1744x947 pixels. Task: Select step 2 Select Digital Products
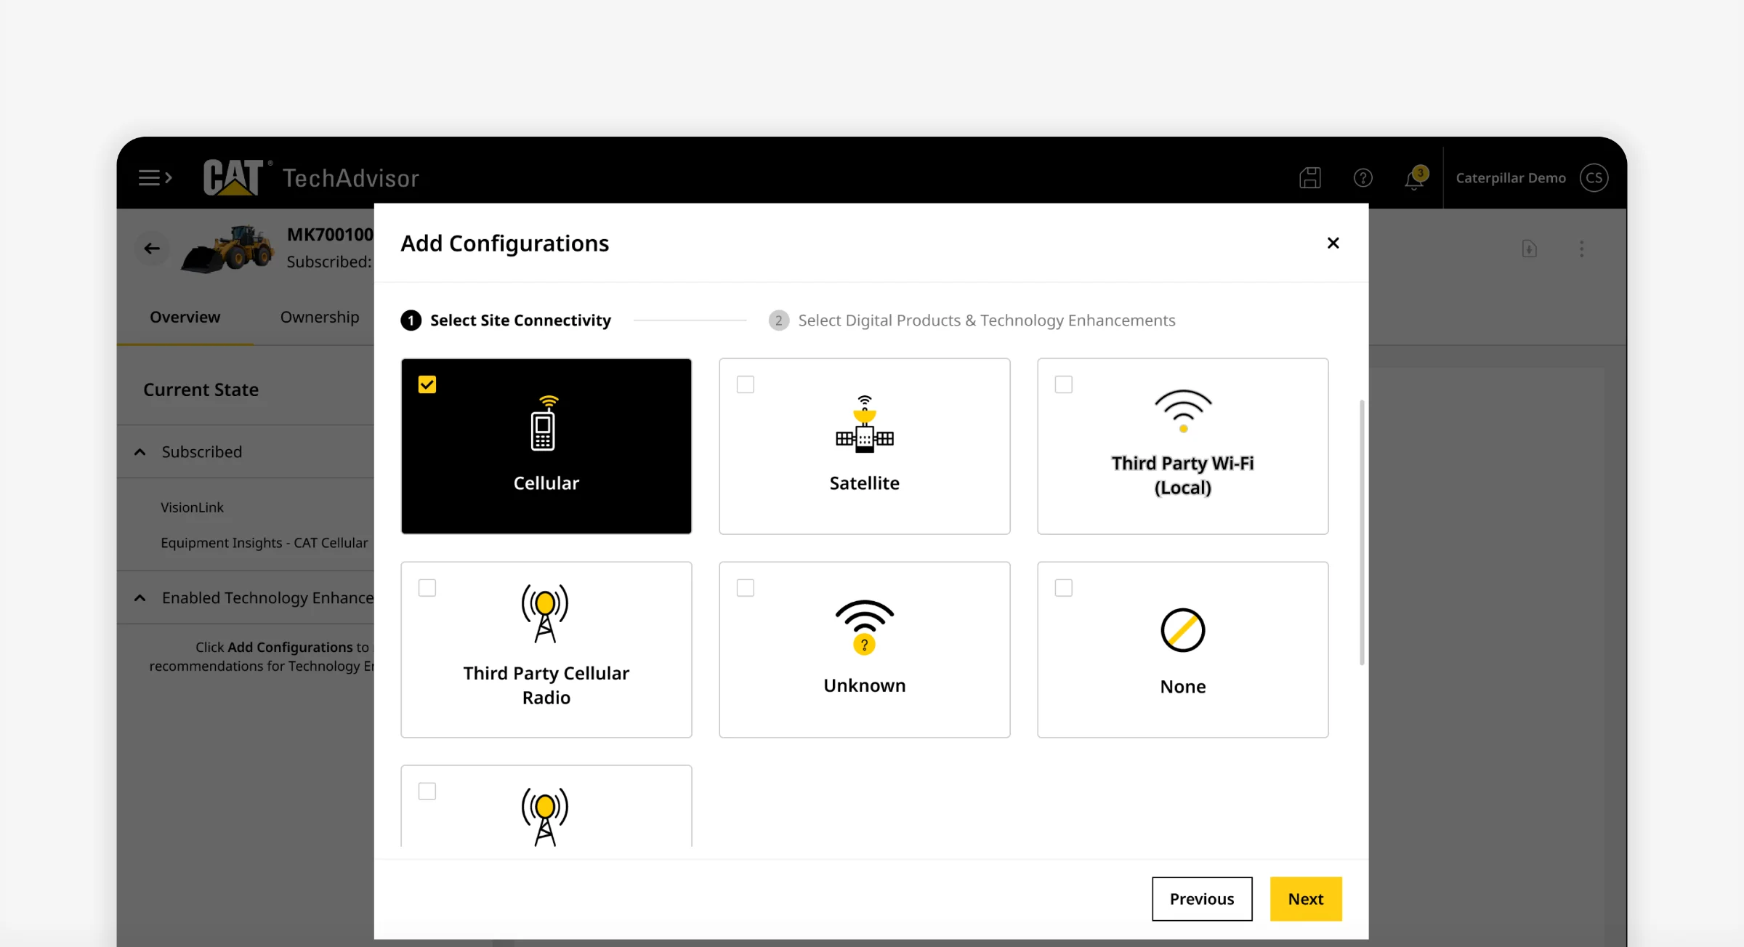point(972,321)
